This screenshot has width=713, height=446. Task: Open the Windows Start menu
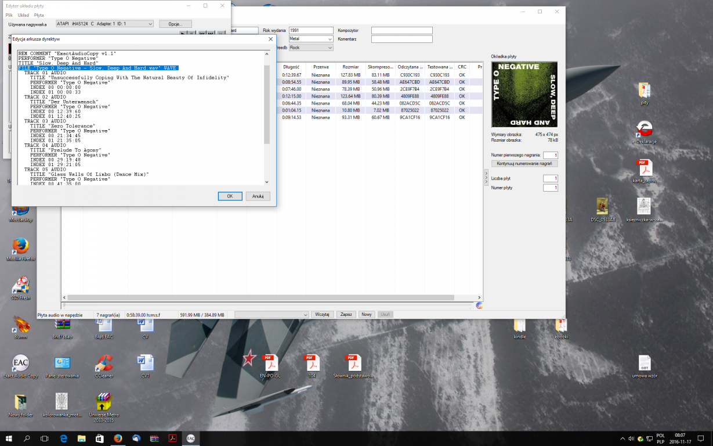(9, 438)
